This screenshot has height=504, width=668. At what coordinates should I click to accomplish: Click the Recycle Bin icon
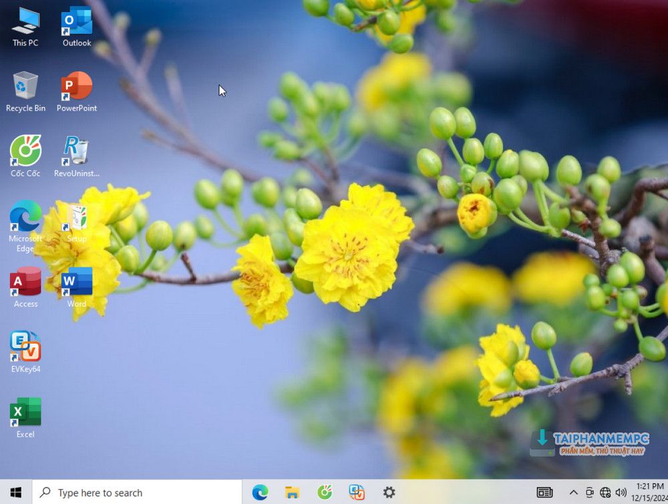(x=25, y=86)
